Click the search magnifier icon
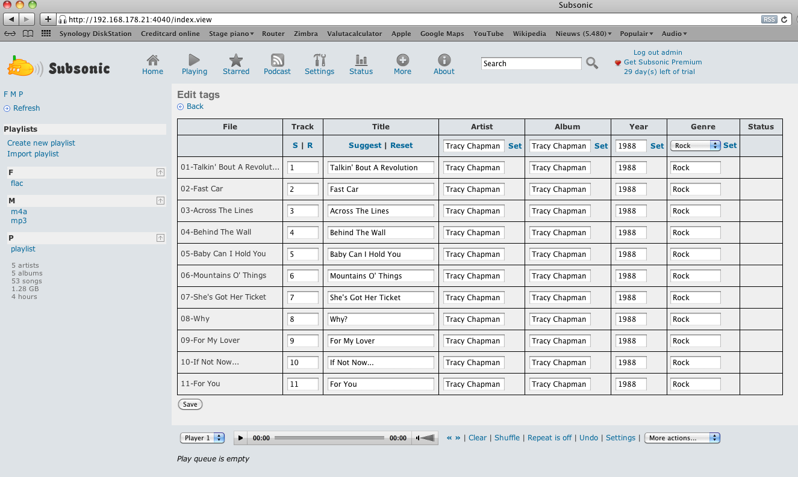The image size is (798, 477). point(592,63)
